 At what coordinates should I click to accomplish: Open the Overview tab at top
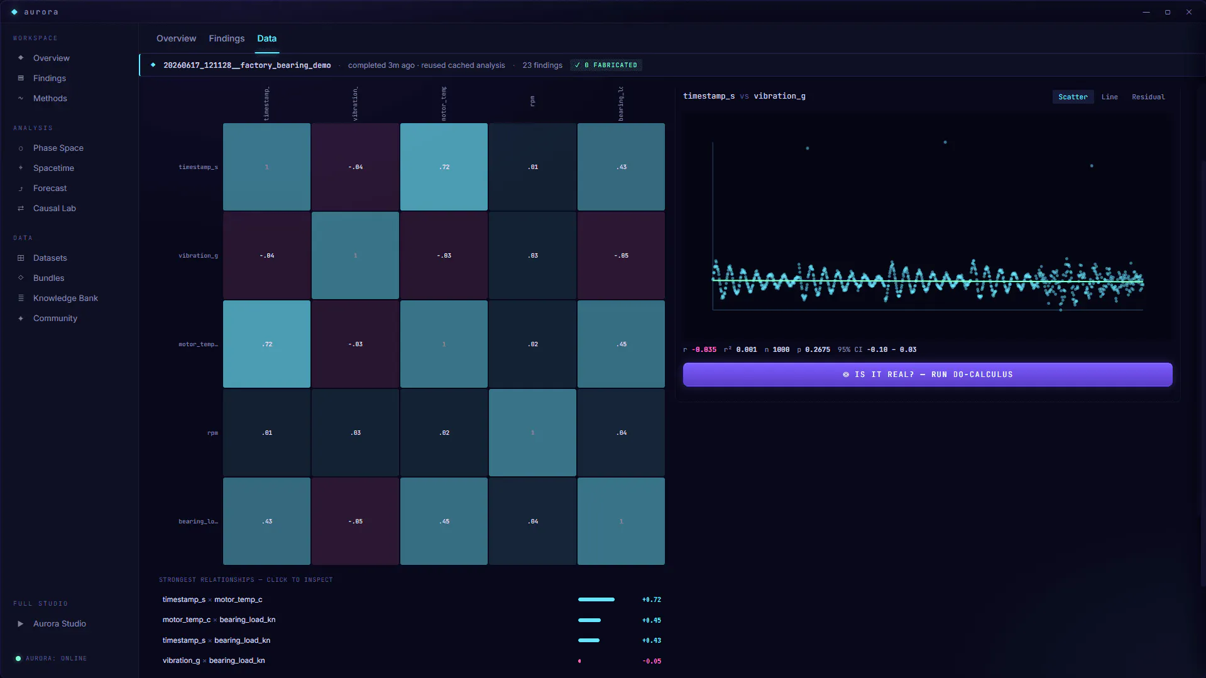pyautogui.click(x=176, y=38)
